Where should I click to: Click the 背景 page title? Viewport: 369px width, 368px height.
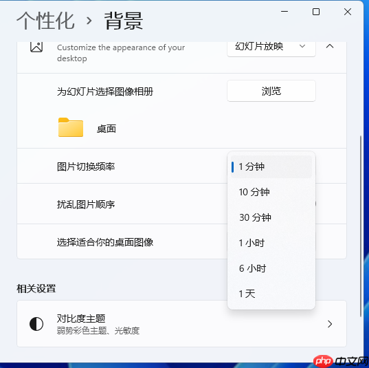[124, 21]
